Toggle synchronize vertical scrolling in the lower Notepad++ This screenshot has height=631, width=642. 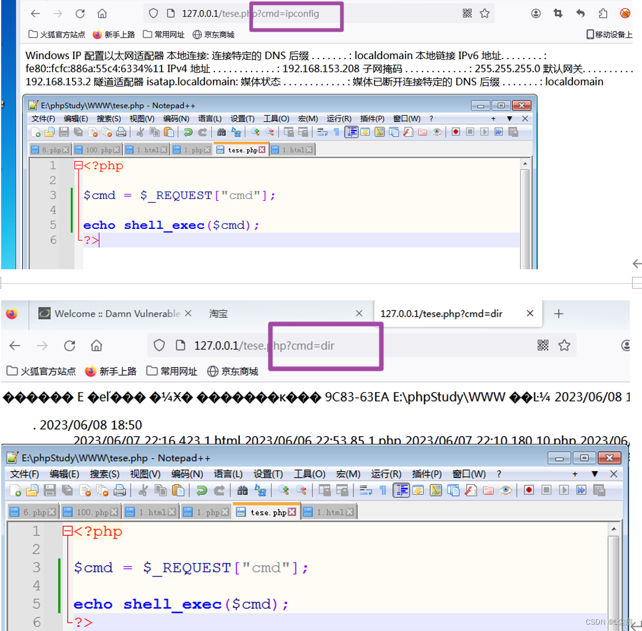tap(325, 490)
